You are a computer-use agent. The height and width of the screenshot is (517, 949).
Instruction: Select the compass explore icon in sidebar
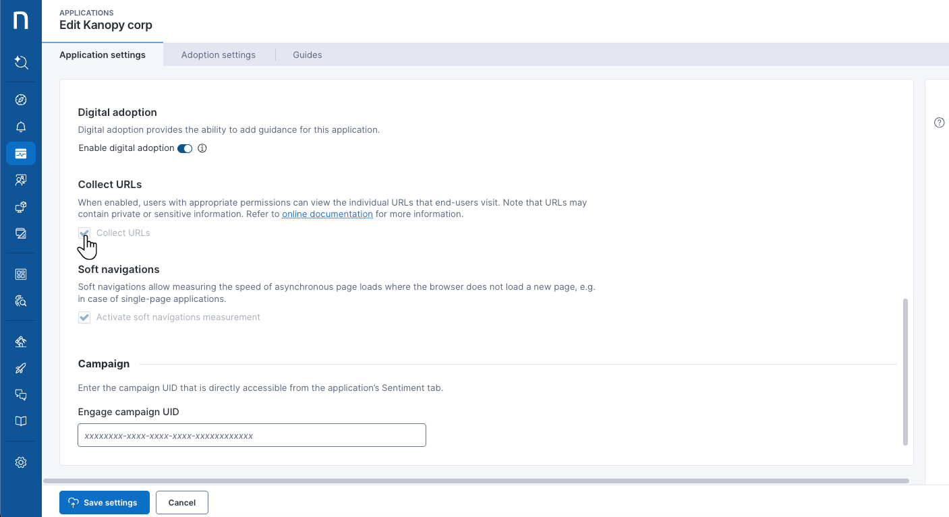pos(21,99)
